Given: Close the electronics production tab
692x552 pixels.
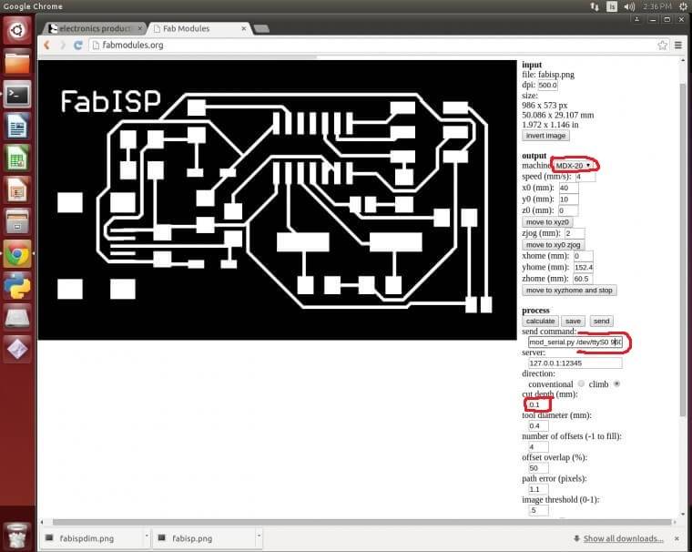Looking at the screenshot, I should pos(140,28).
